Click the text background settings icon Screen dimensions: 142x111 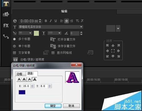tap(46, 53)
